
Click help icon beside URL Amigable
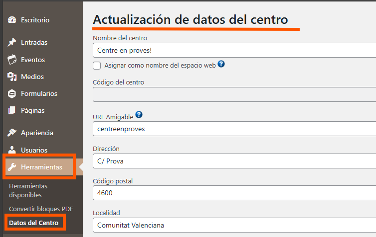click(139, 115)
